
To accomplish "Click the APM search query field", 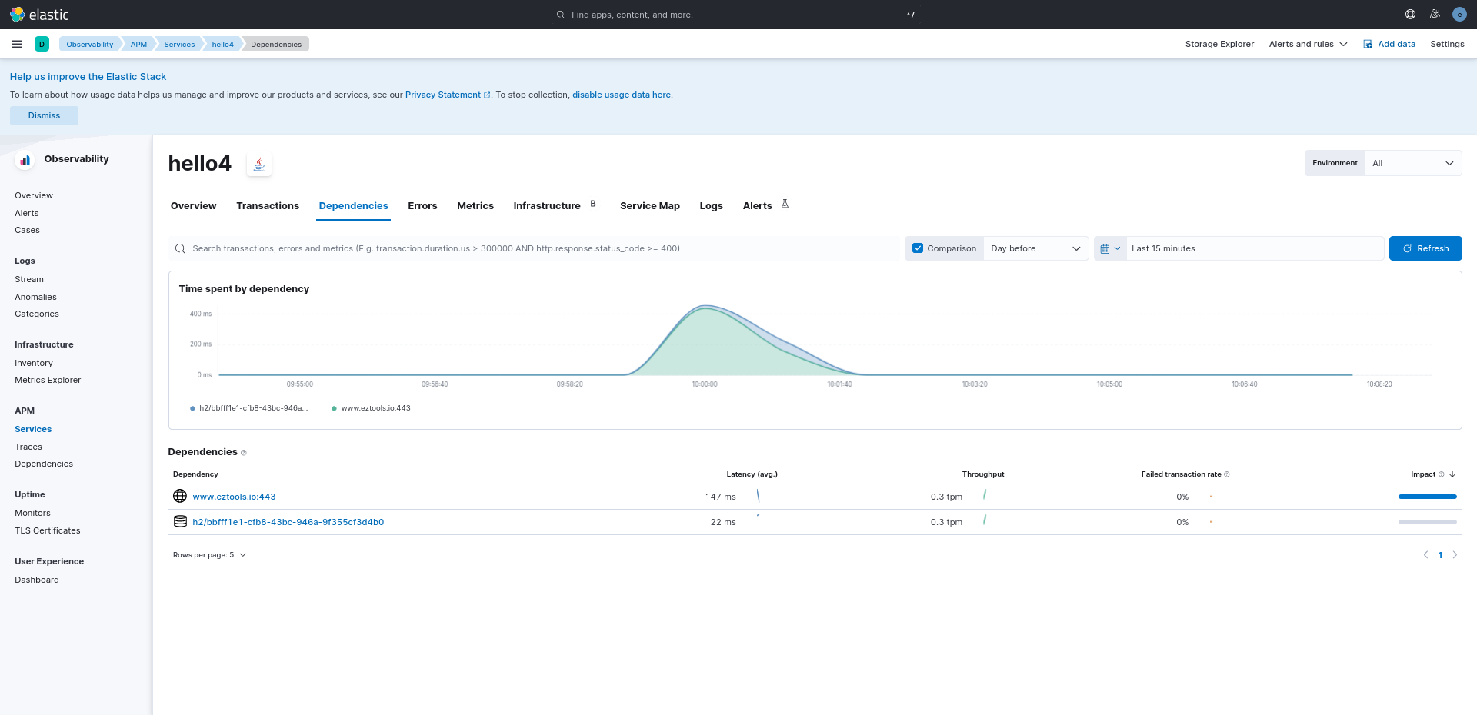I will click(x=534, y=248).
